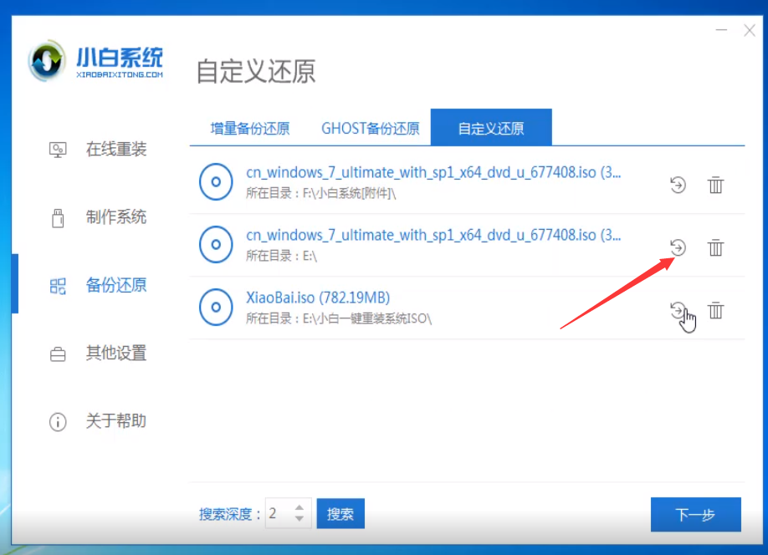
Task: Open 制作系统 in sidebar
Action: click(x=115, y=217)
